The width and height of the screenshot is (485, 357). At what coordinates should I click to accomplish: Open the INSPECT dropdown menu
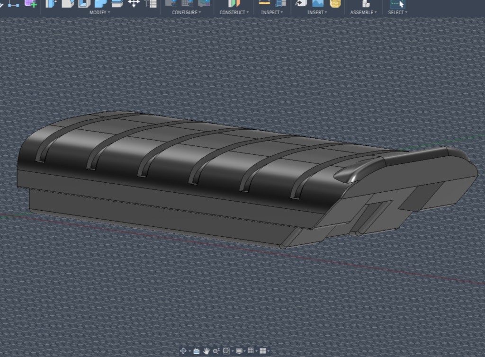point(272,12)
